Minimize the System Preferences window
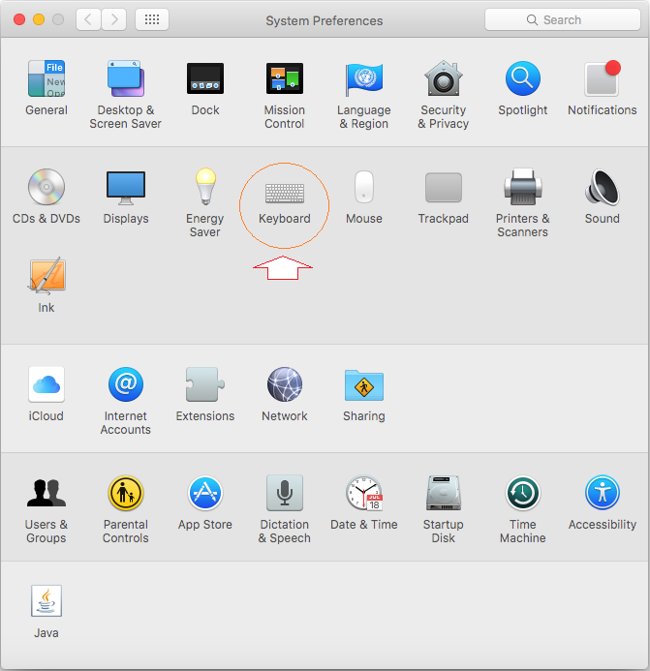This screenshot has height=671, width=650. (x=39, y=19)
